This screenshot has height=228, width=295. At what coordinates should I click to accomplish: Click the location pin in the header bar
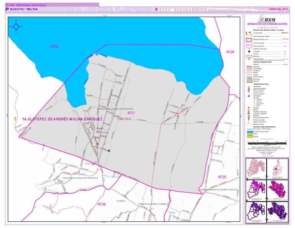[x=156, y=9]
